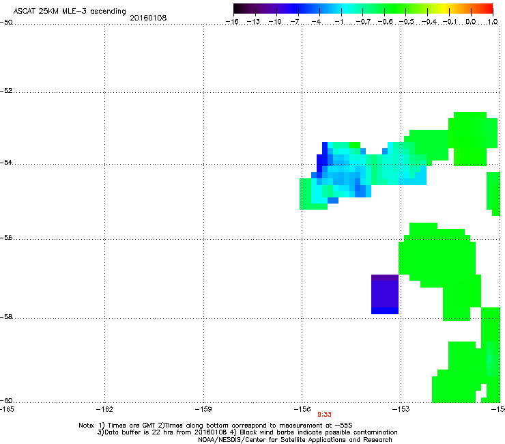Click longitude axis label '-153'
Screen dimensions: 505x444
tap(401, 409)
